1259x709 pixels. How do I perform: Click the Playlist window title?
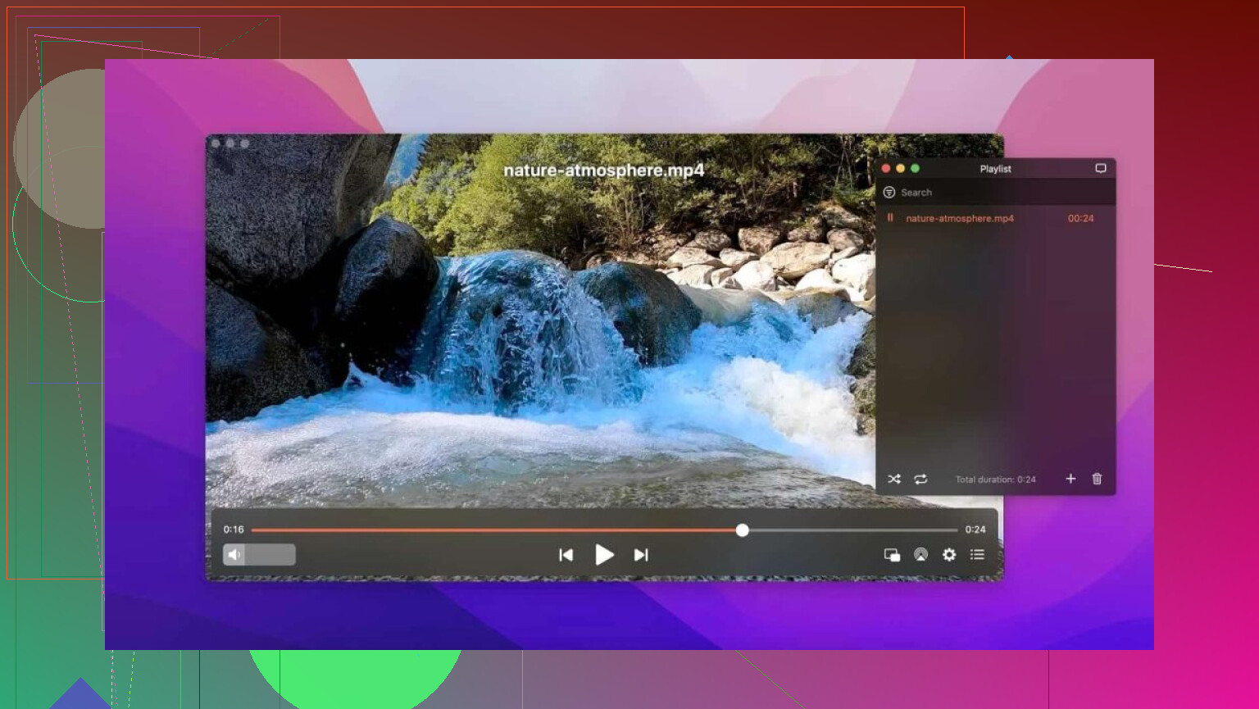coord(995,169)
